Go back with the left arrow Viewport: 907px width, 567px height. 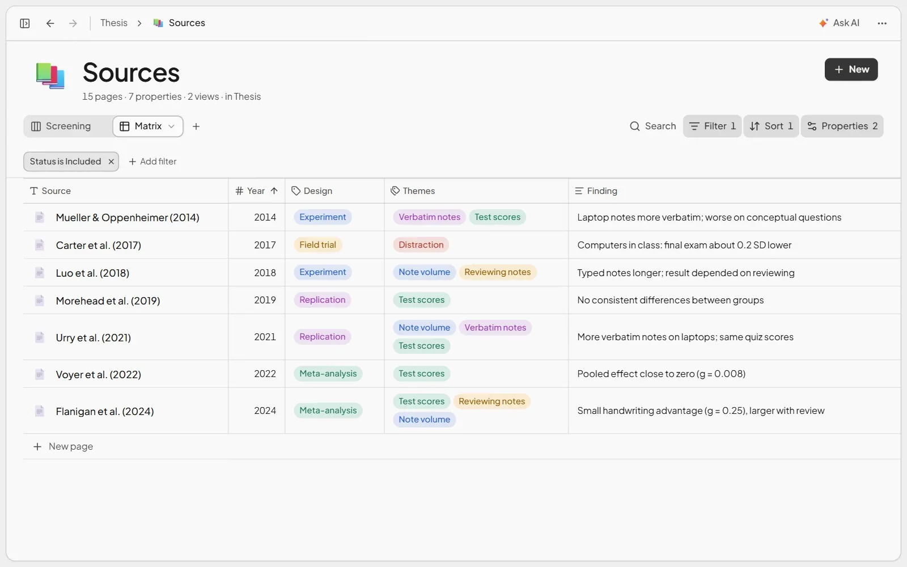(x=50, y=23)
